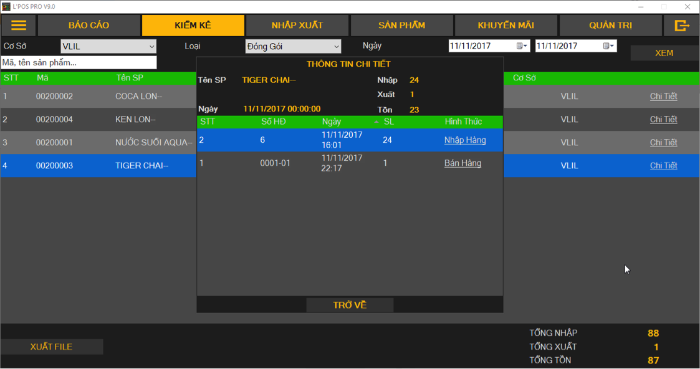Go to the KHUYẾN MÃI tab

point(506,26)
